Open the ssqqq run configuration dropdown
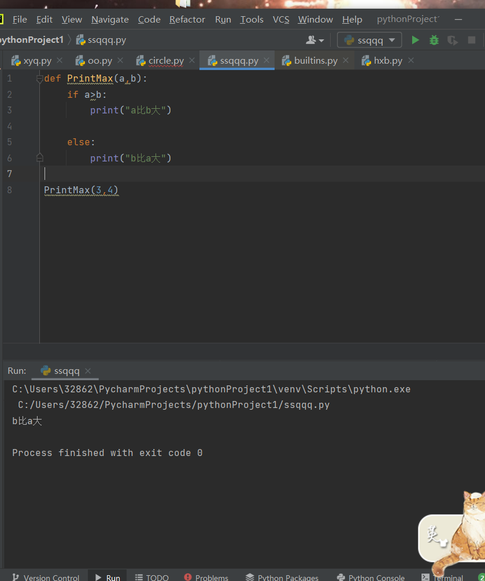This screenshot has width=485, height=581. click(369, 40)
